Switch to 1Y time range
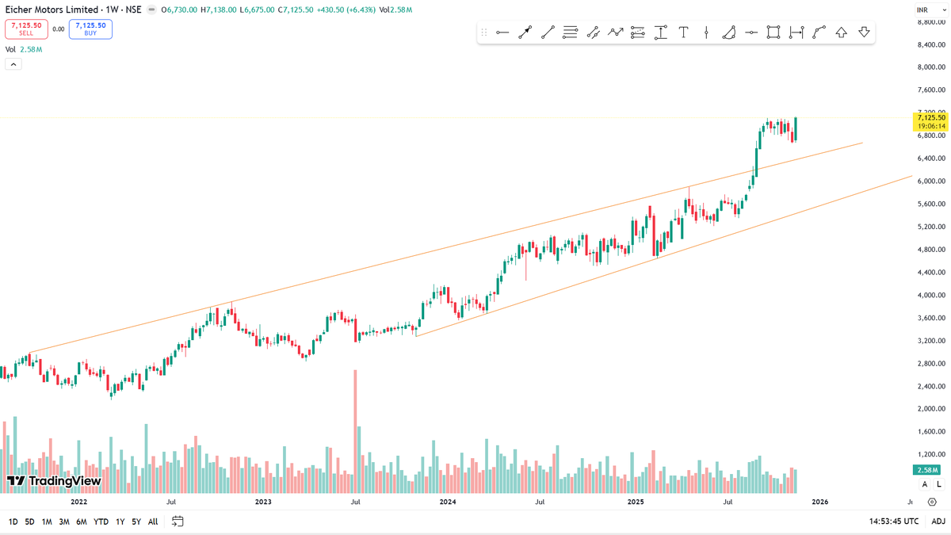 (x=120, y=522)
